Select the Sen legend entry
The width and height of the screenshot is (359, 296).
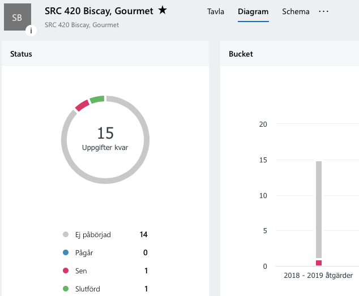81,271
